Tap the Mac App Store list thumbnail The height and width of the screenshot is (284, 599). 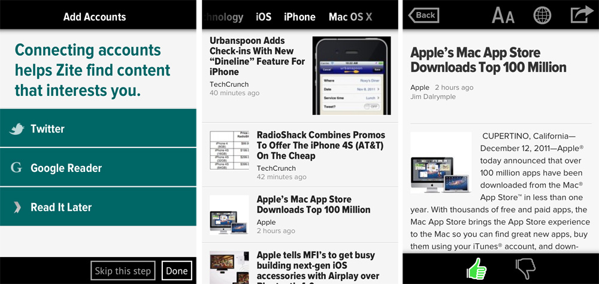click(x=229, y=215)
